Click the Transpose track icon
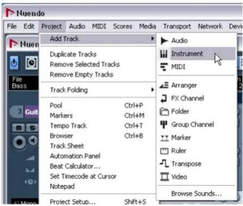 pos(164,164)
